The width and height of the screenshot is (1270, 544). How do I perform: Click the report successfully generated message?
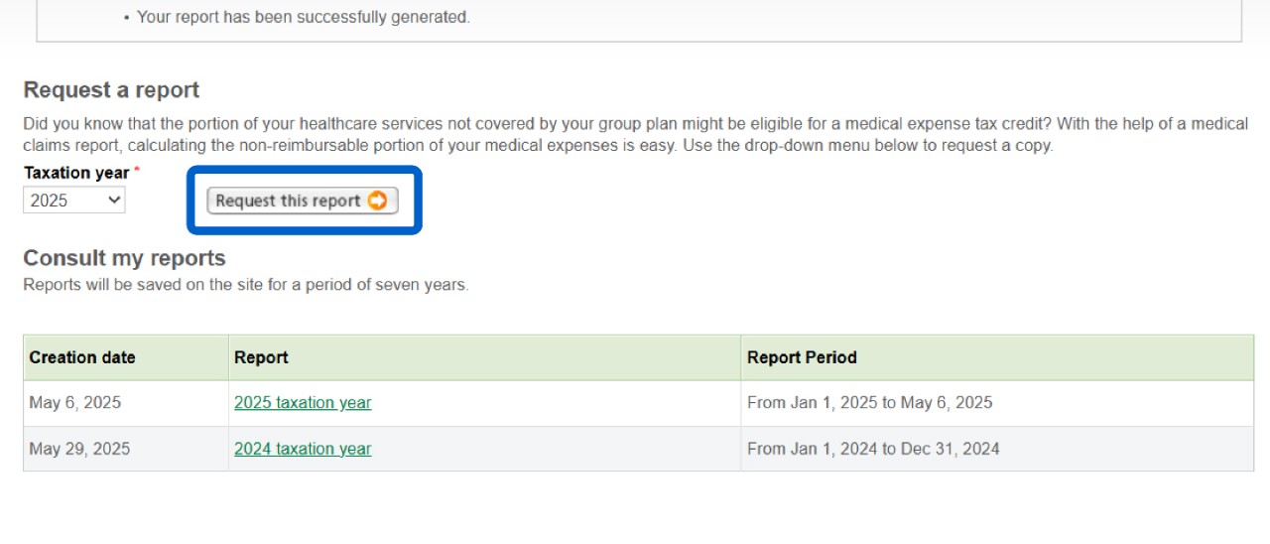click(303, 17)
